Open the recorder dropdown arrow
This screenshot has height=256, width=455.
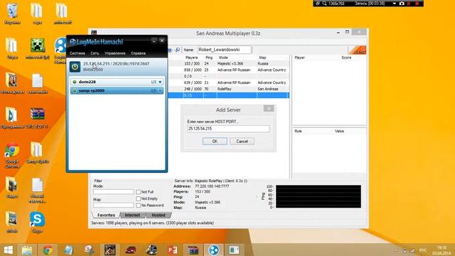(x=395, y=4)
